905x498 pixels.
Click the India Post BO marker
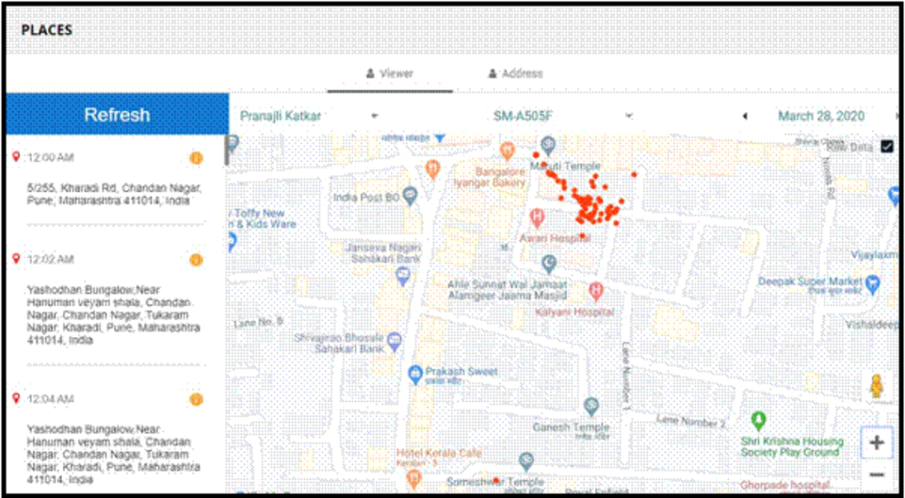tap(410, 195)
